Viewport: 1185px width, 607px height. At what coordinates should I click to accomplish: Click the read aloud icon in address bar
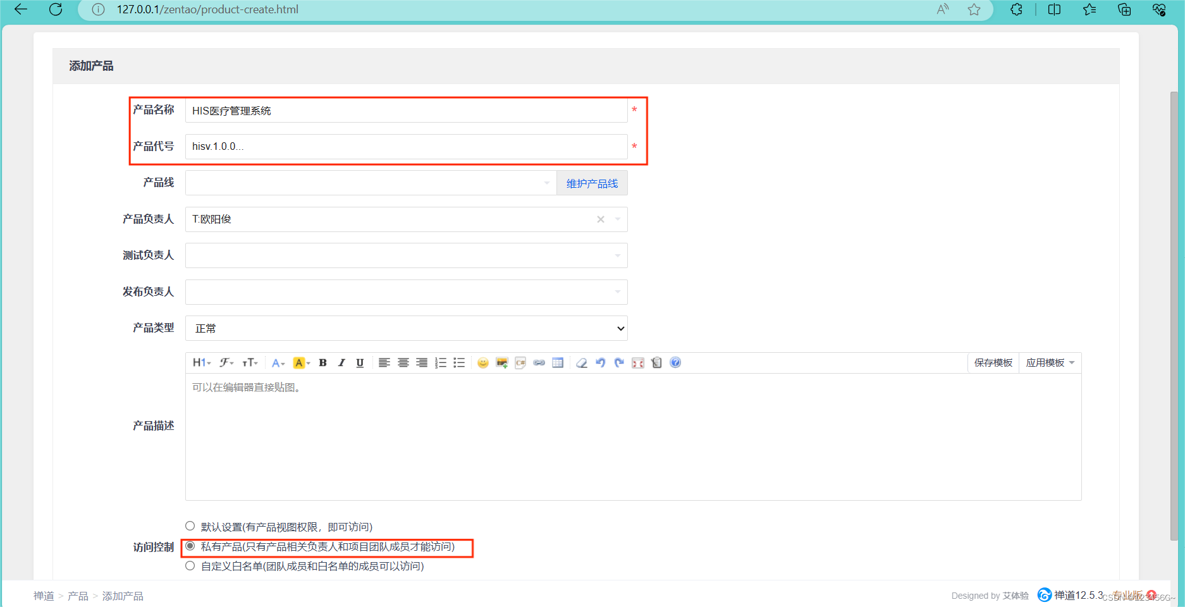pyautogui.click(x=943, y=9)
